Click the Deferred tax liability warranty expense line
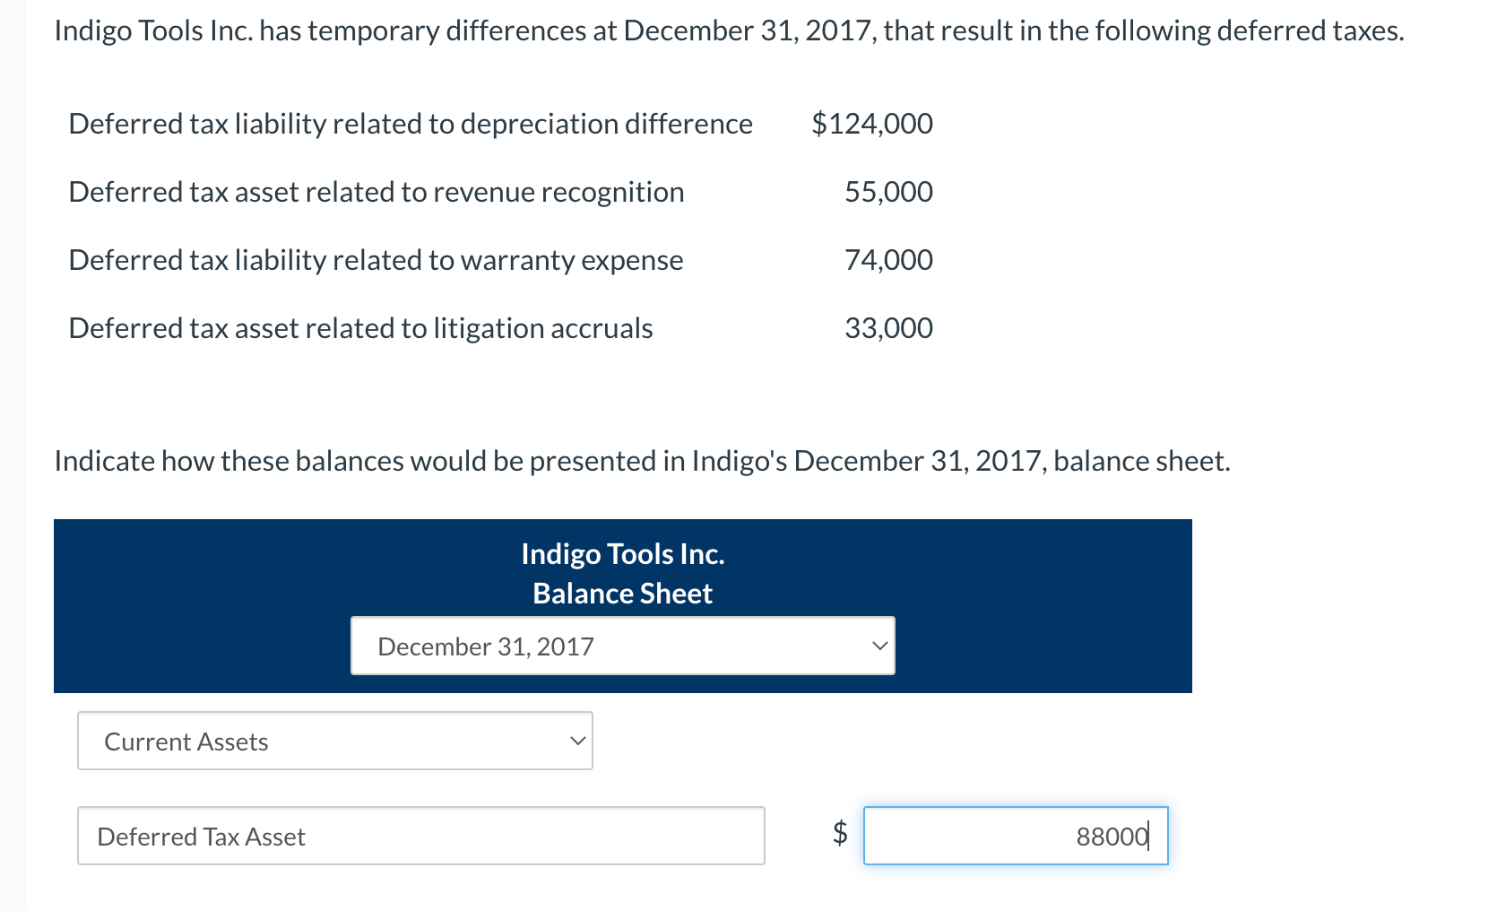Screen dimensions: 1506x911 376,260
